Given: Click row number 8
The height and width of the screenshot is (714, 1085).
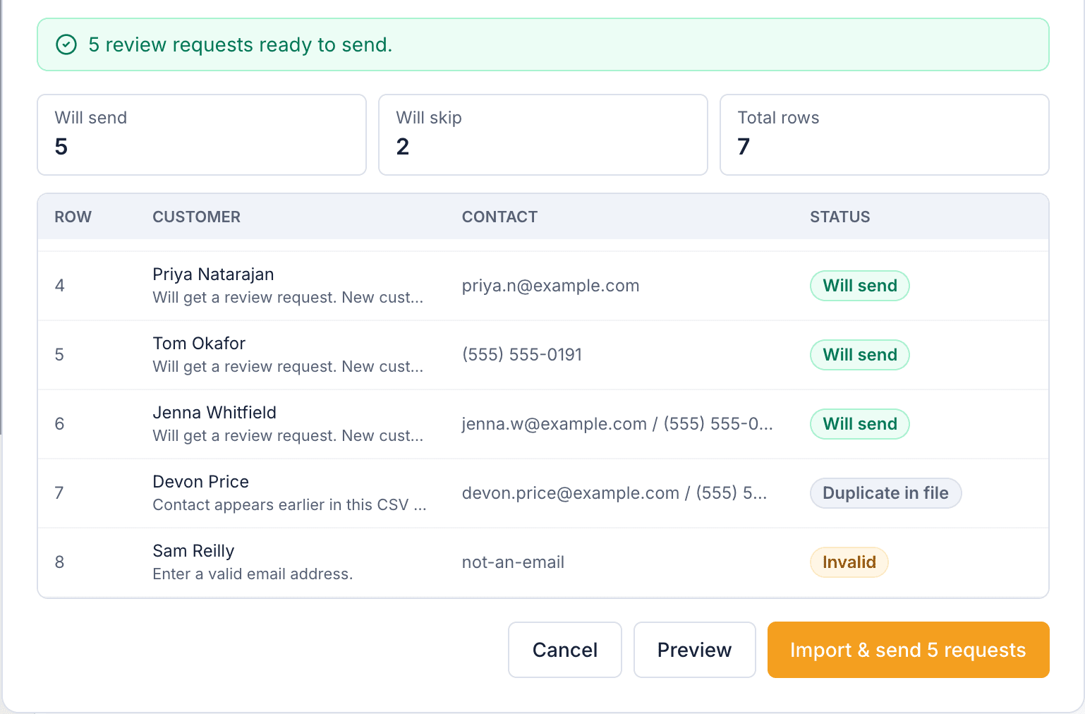Looking at the screenshot, I should point(59,562).
